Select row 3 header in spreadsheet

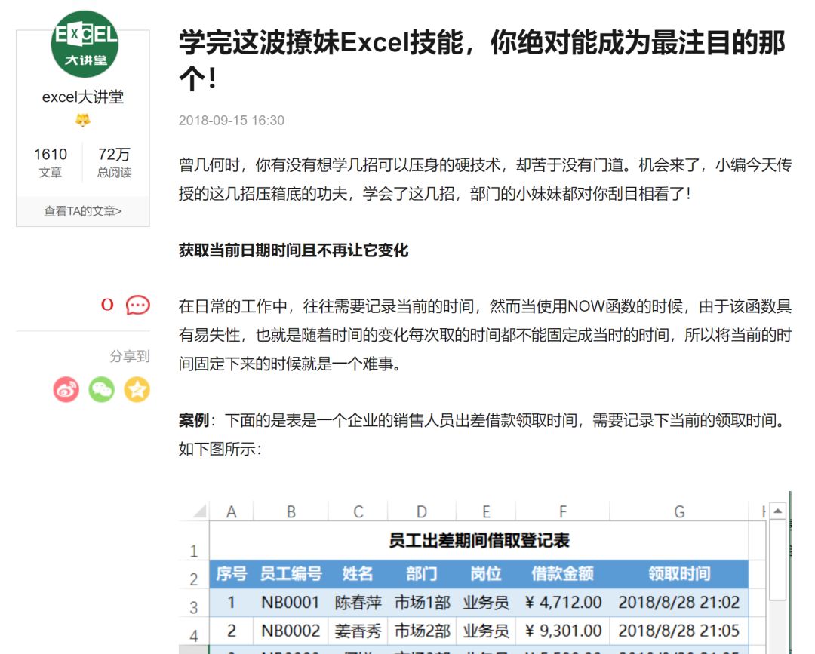tap(194, 606)
